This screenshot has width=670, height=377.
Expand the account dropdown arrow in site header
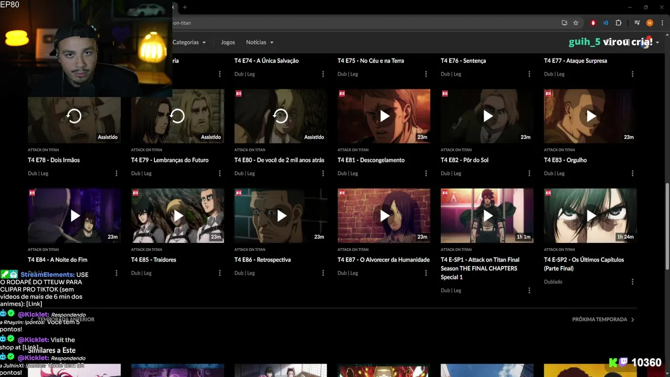[x=657, y=43]
